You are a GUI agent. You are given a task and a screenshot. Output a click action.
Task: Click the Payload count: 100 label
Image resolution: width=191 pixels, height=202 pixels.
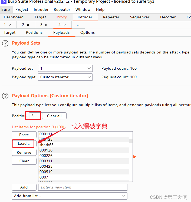[119, 68]
